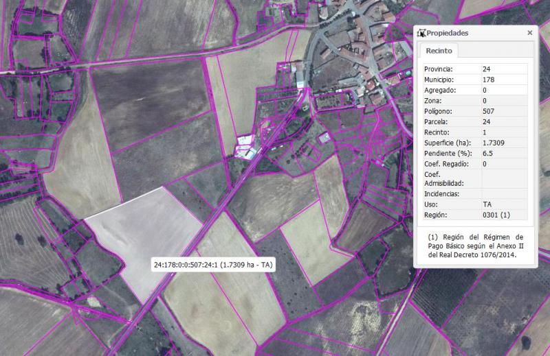This screenshot has height=356, width=550.
Task: Click the Provincia value 24
Action: 486,69
